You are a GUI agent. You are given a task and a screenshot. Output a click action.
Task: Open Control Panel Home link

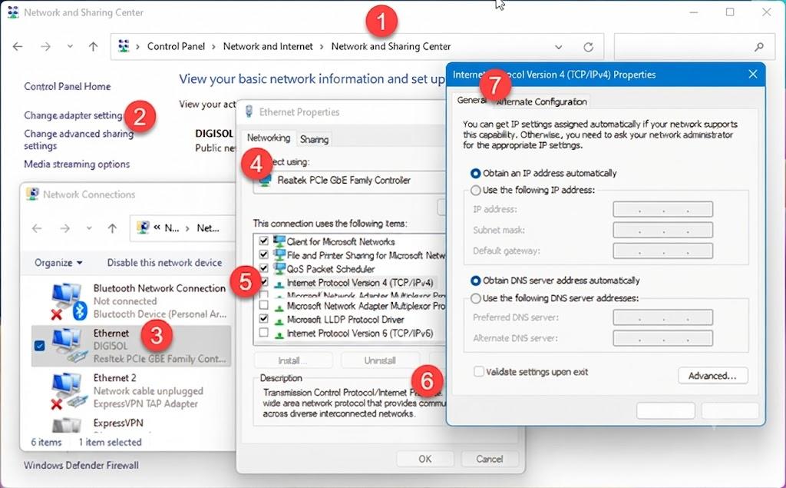[68, 86]
